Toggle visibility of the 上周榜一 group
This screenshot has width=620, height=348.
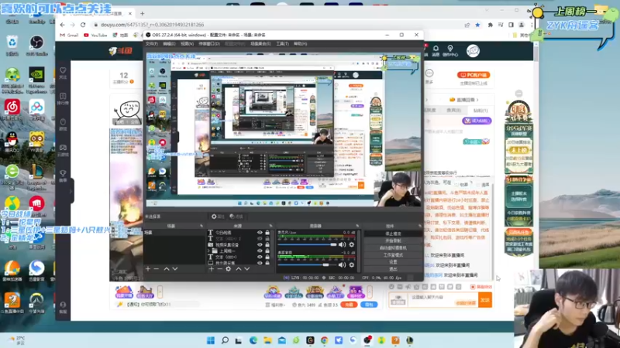[260, 251]
